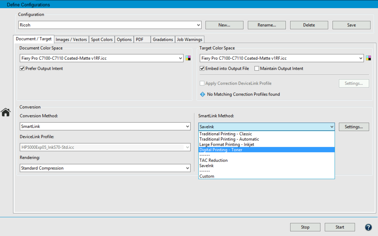Uncheck Embed into Output File
This screenshot has width=378, height=236.
pyautogui.click(x=202, y=69)
